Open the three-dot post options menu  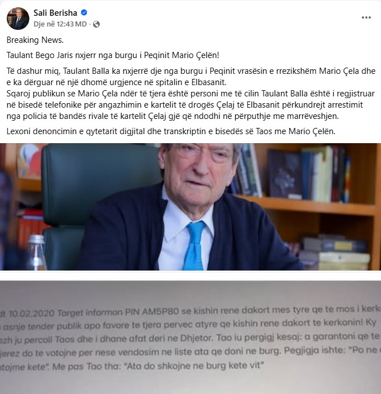click(366, 17)
